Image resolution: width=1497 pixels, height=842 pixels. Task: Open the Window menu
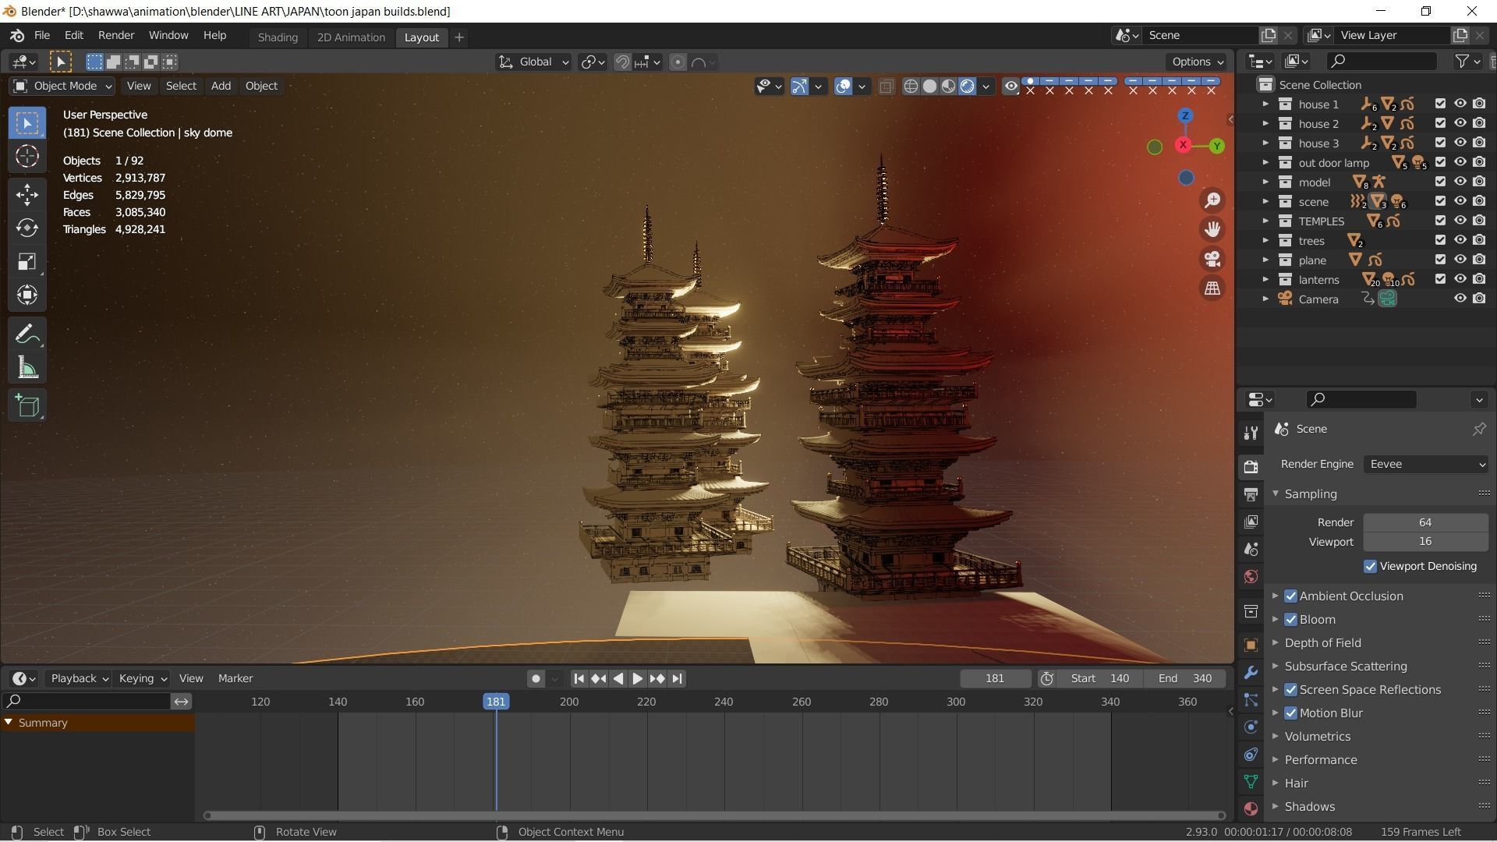click(168, 35)
